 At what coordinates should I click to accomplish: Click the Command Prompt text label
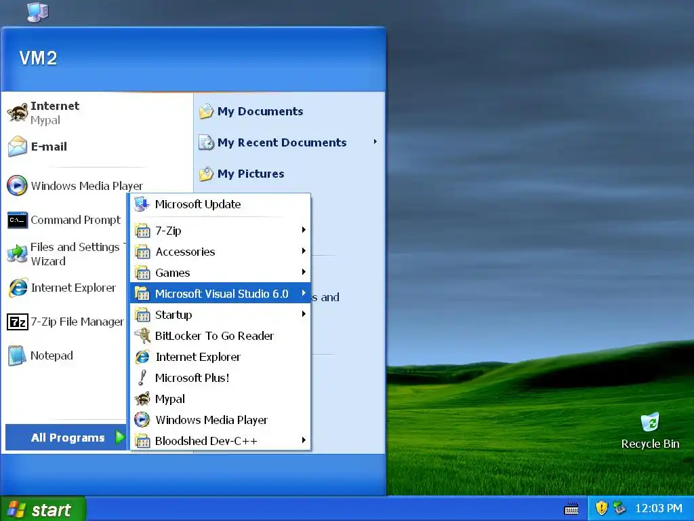point(76,220)
